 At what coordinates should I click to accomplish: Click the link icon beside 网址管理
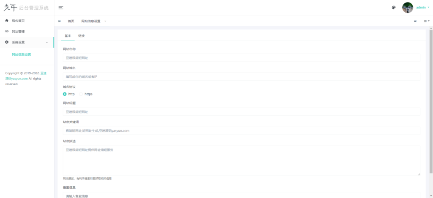(7, 31)
